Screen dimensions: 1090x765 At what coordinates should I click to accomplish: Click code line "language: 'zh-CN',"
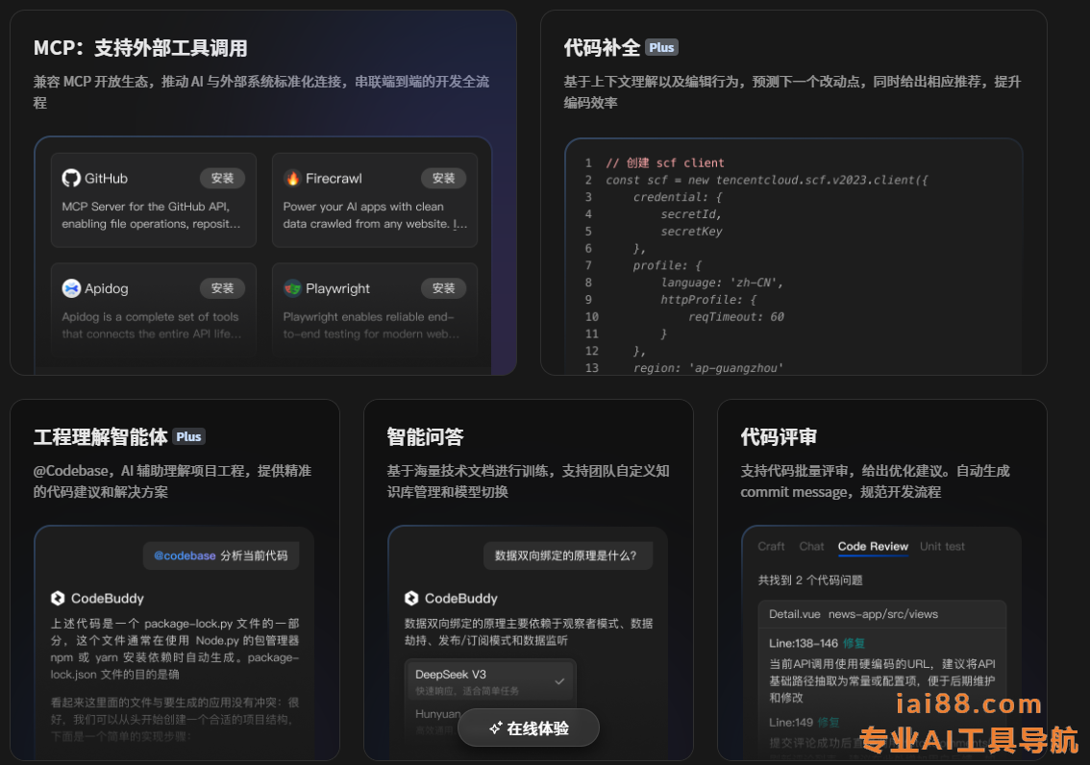pos(722,283)
